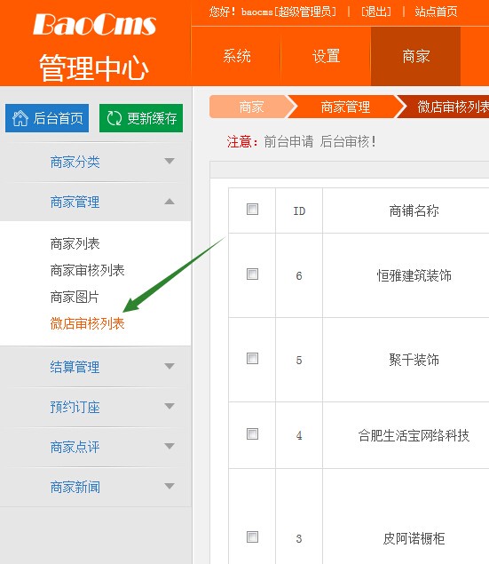The width and height of the screenshot is (489, 564).
Task: Check the box for row ID 6
Action: (252, 274)
